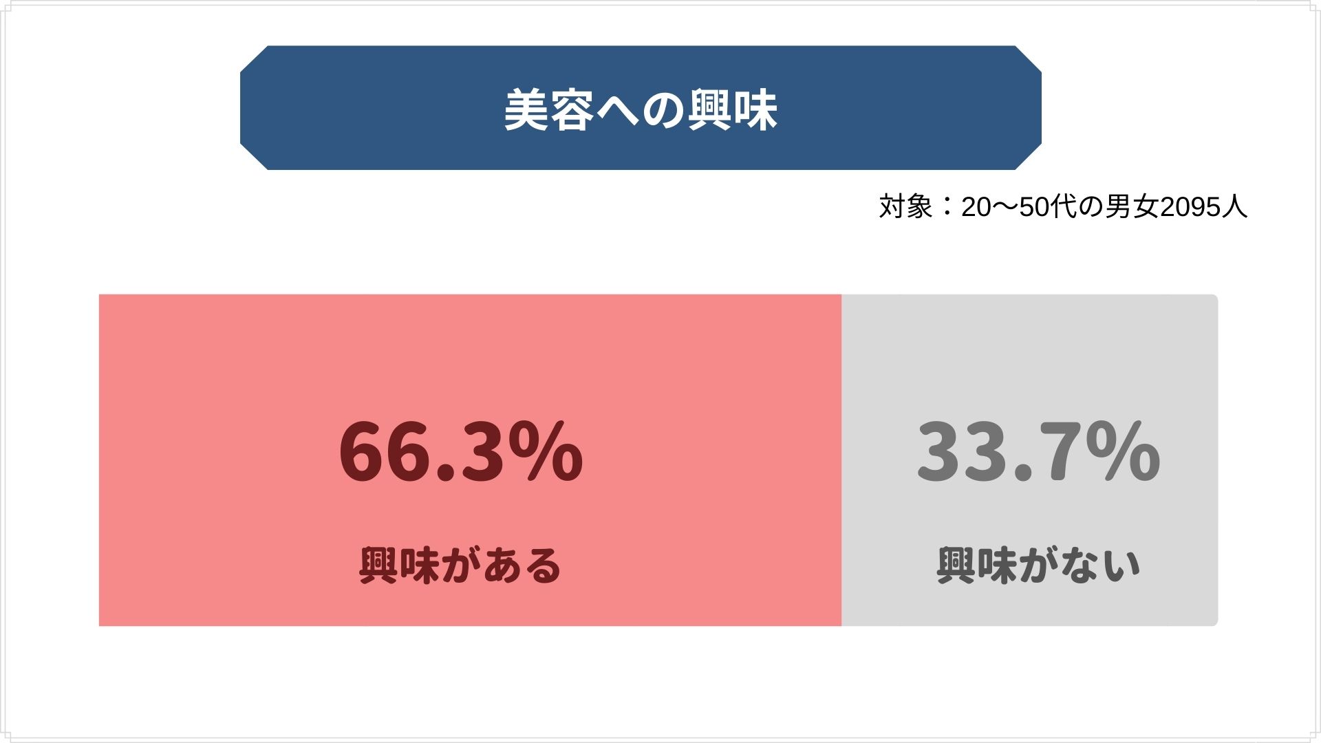Select the 33.7% figure
Screen dimensions: 1321x743
1038,453
